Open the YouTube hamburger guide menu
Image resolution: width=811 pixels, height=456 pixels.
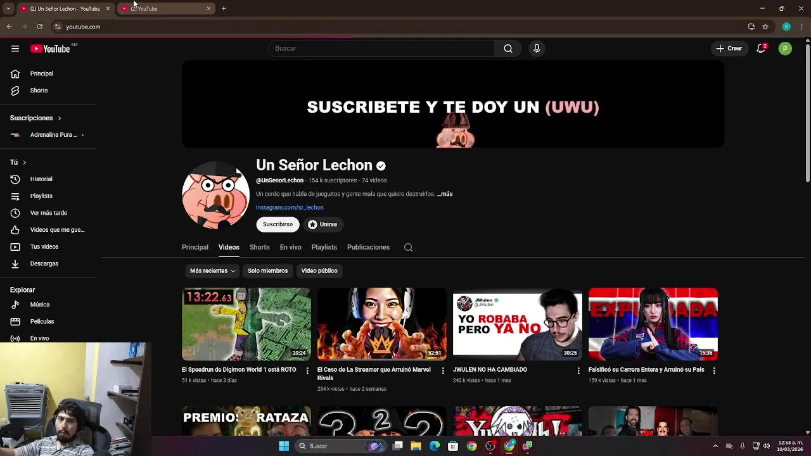[x=15, y=49]
